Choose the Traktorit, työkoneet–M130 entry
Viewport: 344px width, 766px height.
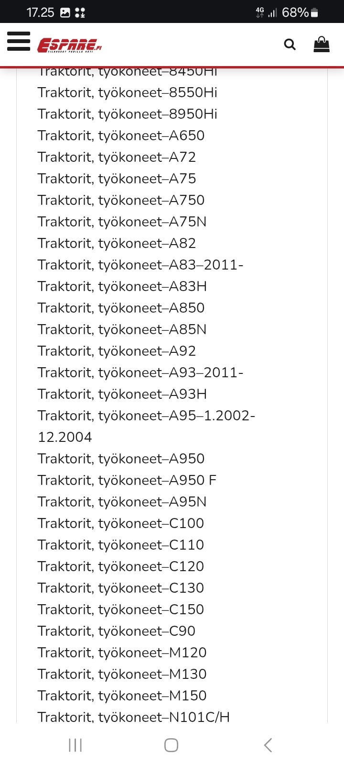pyautogui.click(x=122, y=674)
